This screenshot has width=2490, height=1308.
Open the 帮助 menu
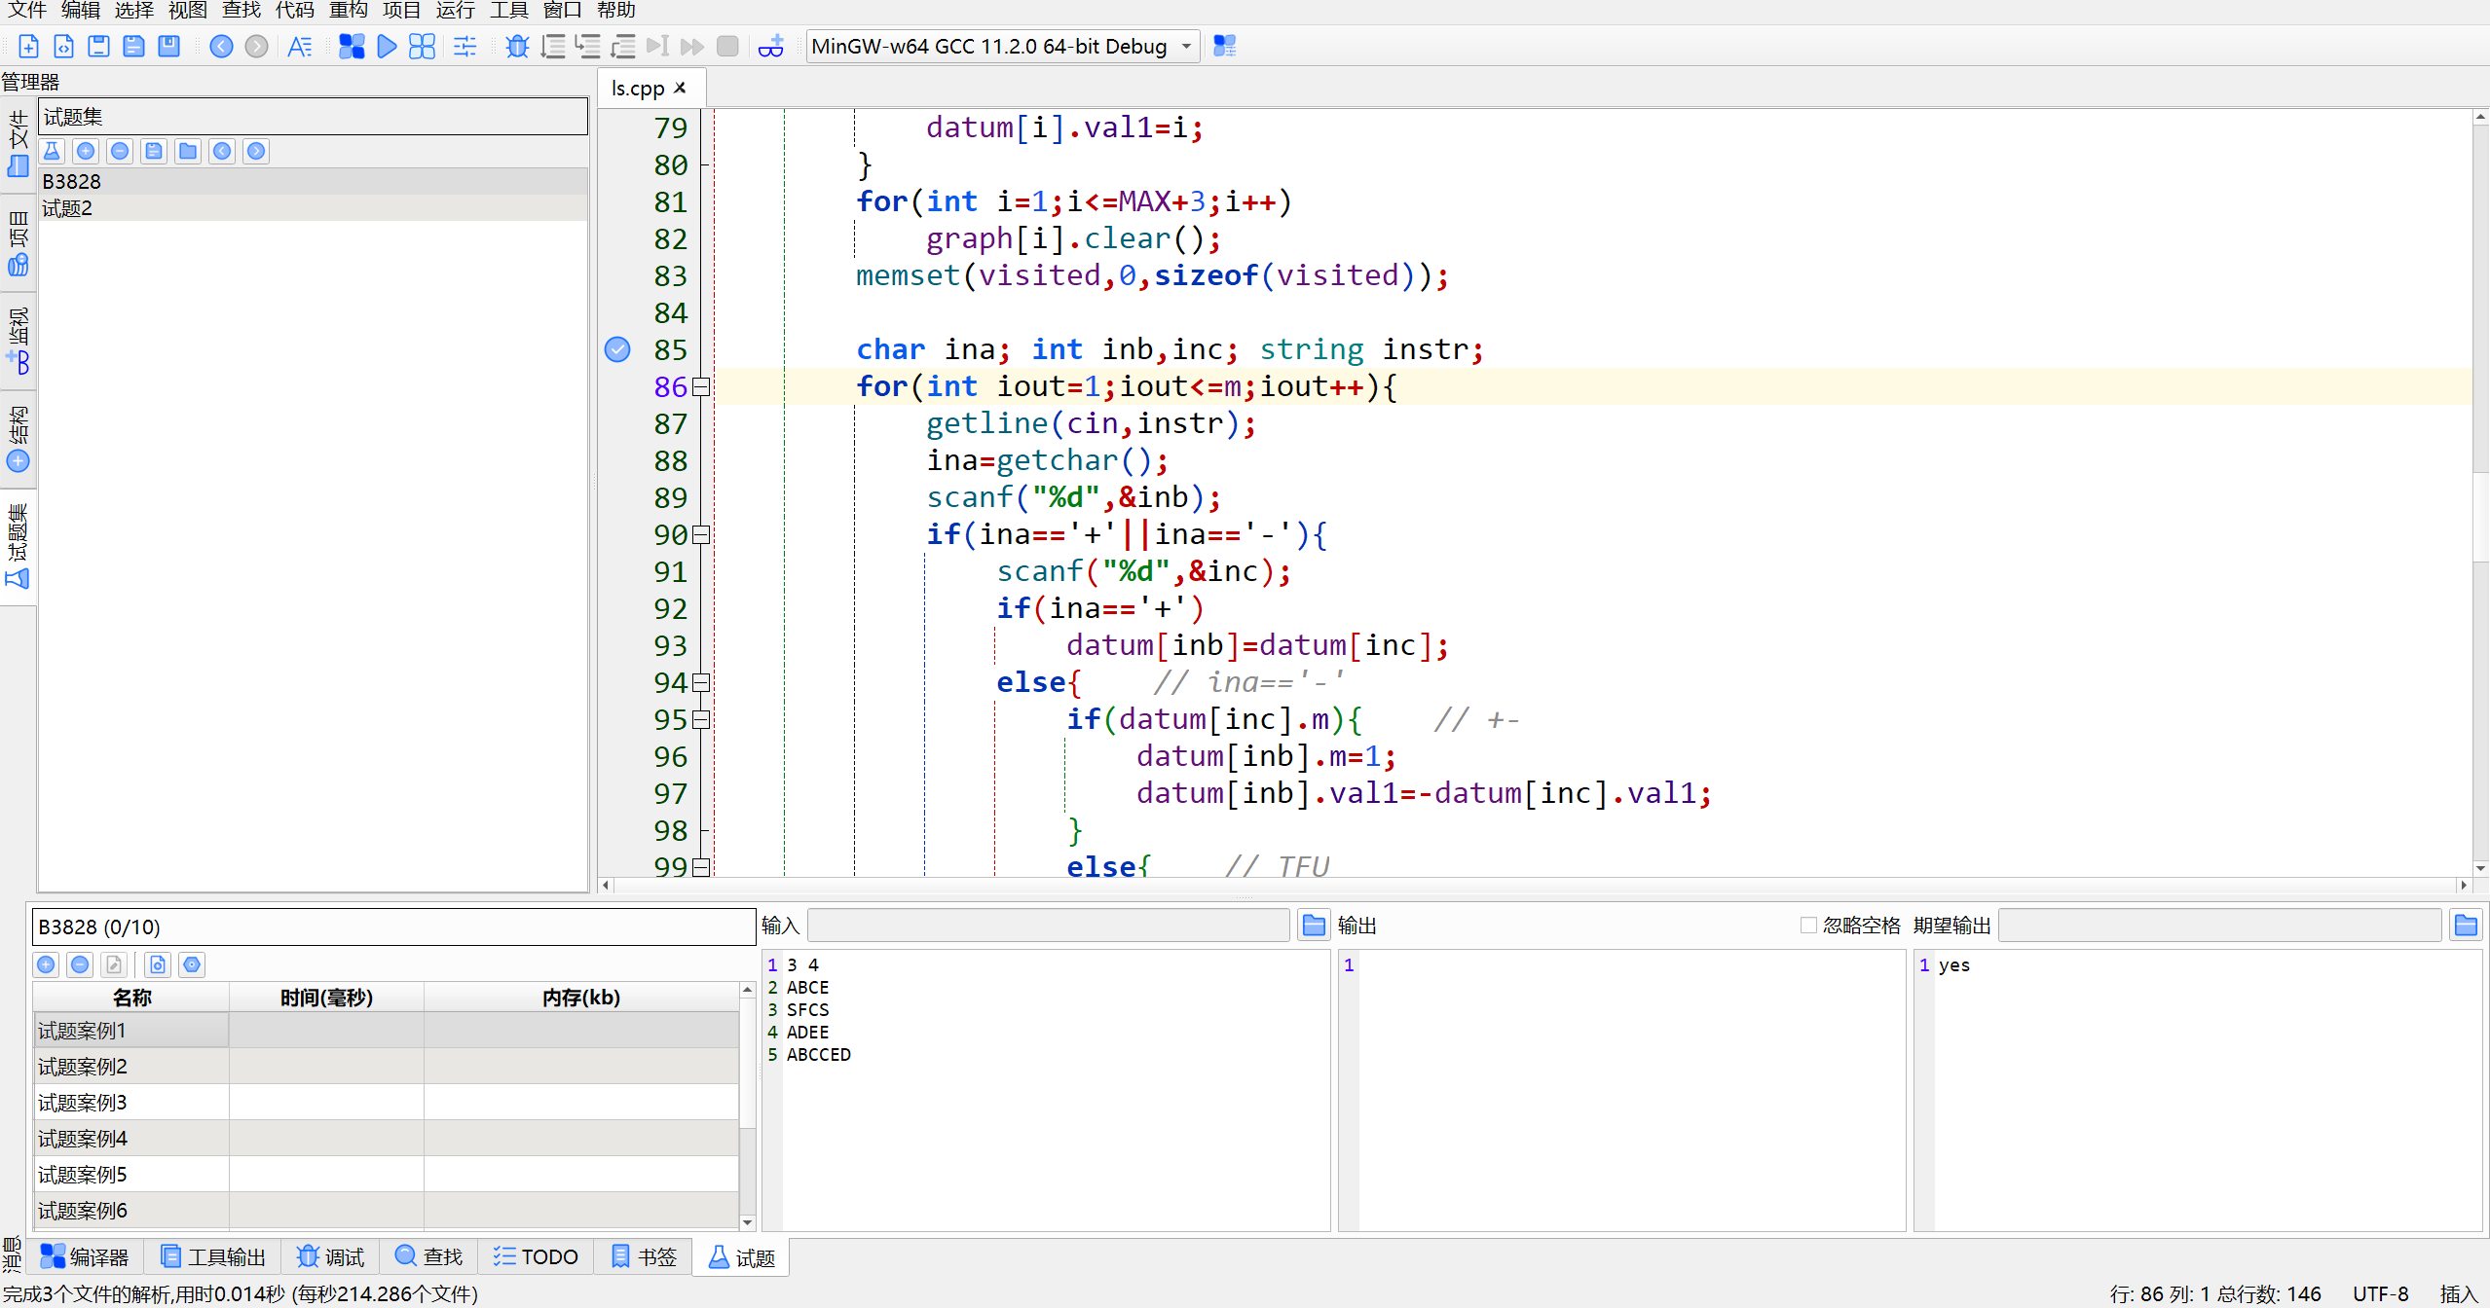(x=616, y=11)
